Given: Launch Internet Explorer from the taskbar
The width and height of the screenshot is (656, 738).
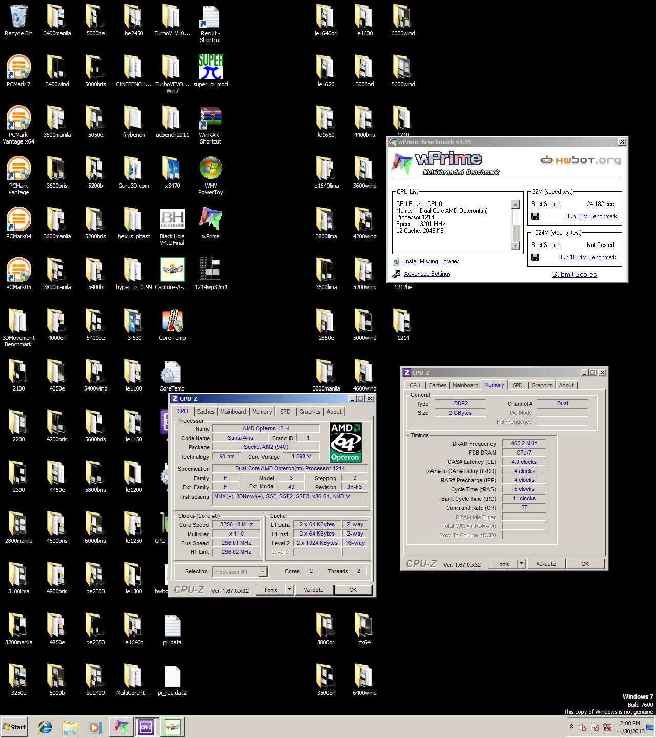Looking at the screenshot, I should [45, 727].
